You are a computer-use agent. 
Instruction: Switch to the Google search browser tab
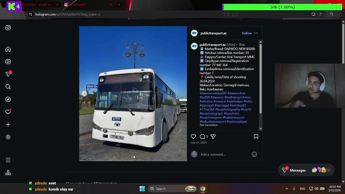36,5
